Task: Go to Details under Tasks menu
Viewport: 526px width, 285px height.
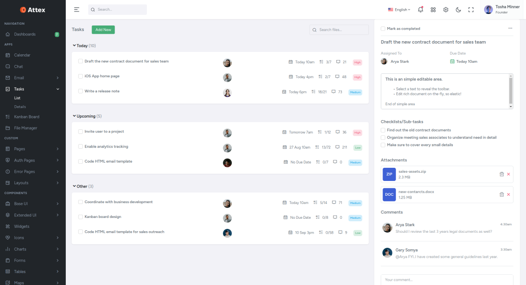Action: [x=20, y=107]
